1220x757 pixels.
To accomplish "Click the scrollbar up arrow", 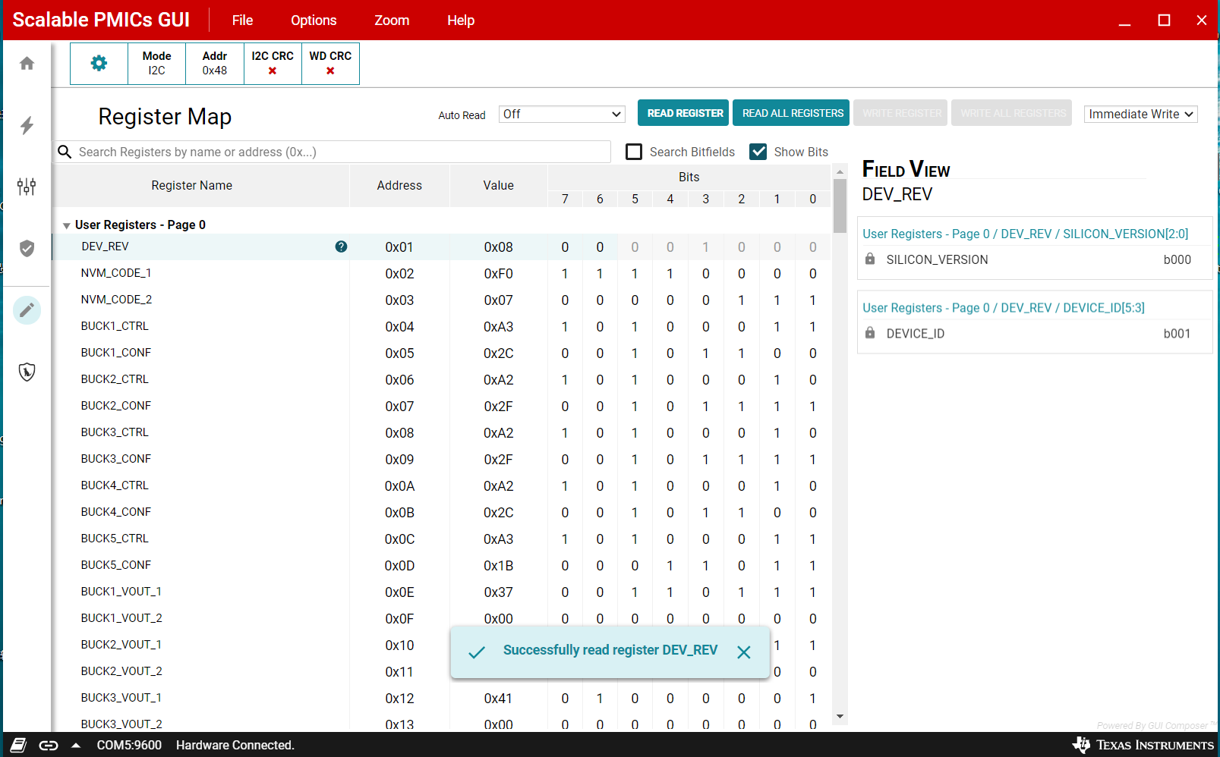I will (x=840, y=171).
